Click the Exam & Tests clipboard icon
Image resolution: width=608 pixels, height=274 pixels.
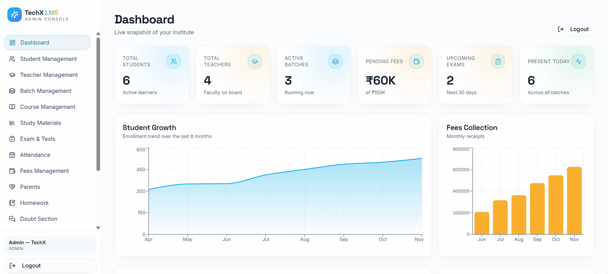click(12, 139)
